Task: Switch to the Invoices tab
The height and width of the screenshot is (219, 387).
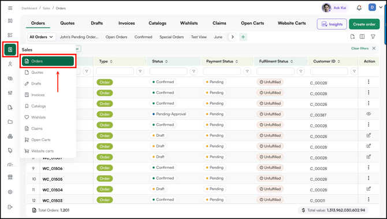Action: [x=126, y=23]
